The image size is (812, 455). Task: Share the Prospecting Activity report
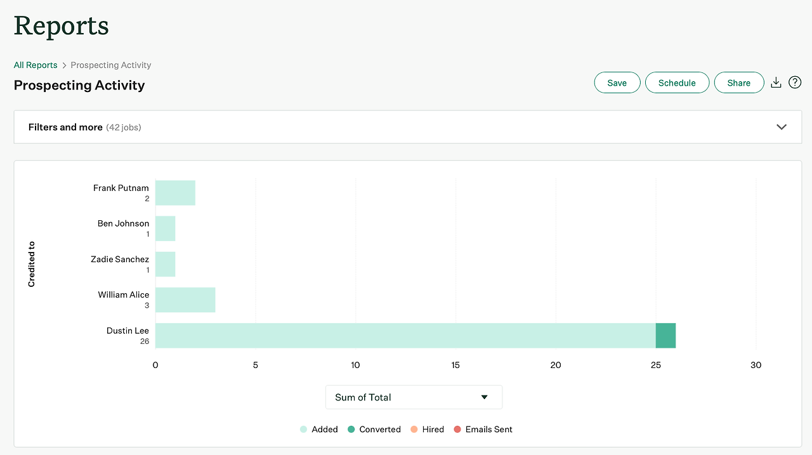(738, 82)
